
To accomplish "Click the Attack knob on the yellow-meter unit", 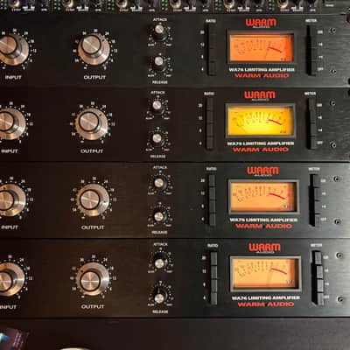I will tap(157, 106).
